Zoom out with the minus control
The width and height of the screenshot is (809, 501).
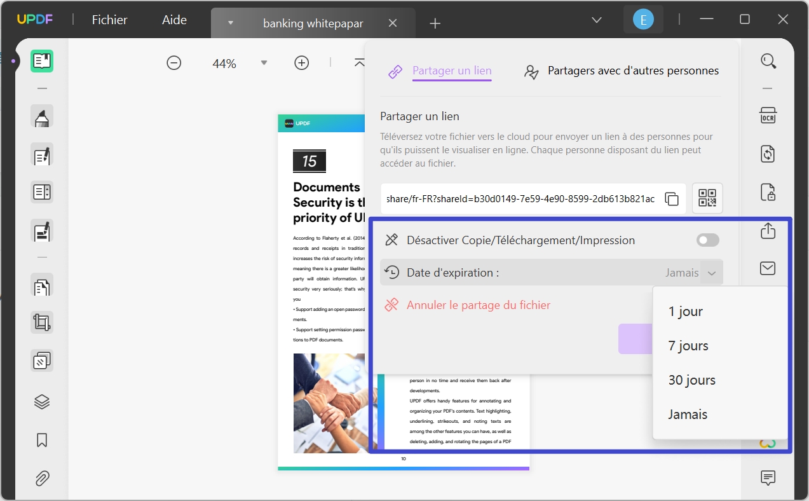pos(173,63)
